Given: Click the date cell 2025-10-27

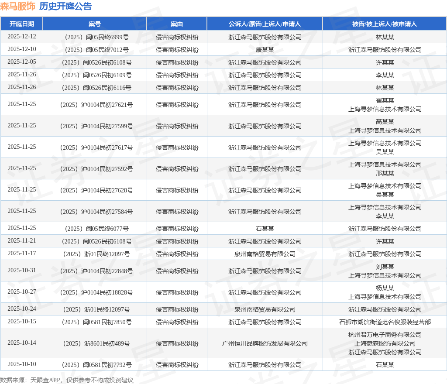Looking at the screenshot, I should tap(22, 291).
